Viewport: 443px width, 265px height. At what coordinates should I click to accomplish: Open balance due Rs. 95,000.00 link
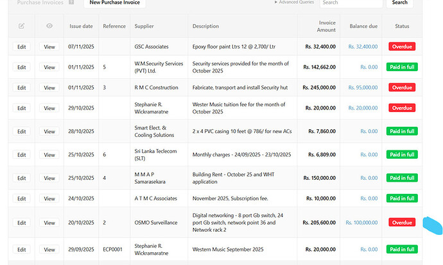(363, 88)
